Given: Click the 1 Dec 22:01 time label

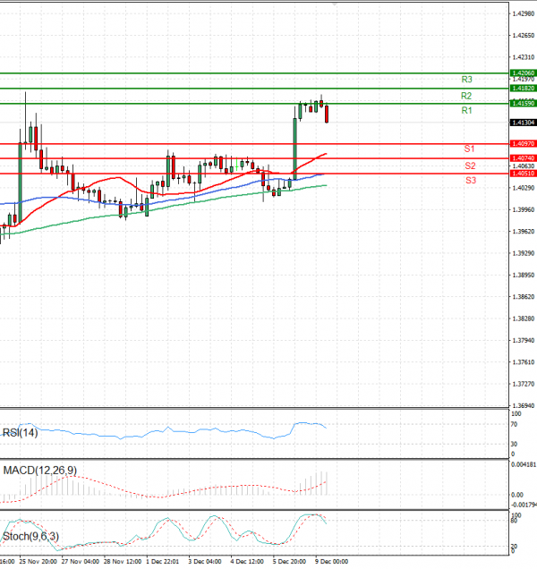Looking at the screenshot, I should (163, 562).
